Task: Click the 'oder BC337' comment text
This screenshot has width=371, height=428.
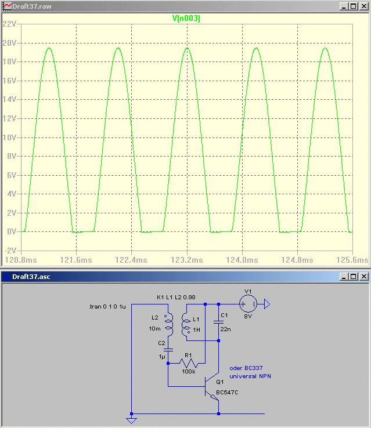Action: pyautogui.click(x=246, y=368)
